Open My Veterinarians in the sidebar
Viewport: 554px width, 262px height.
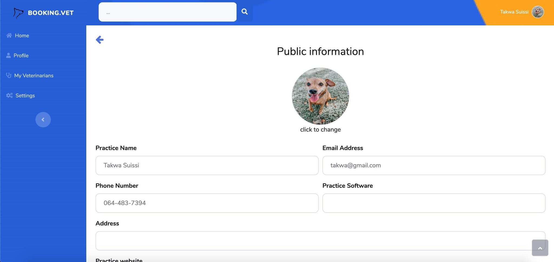pyautogui.click(x=34, y=75)
